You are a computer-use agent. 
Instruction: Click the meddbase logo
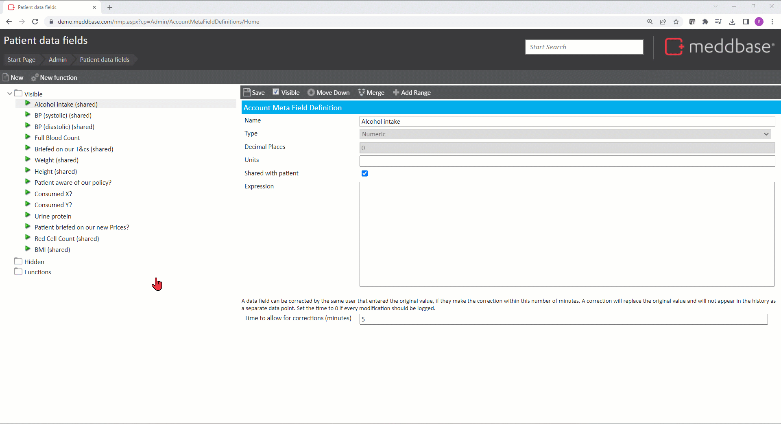pos(719,47)
